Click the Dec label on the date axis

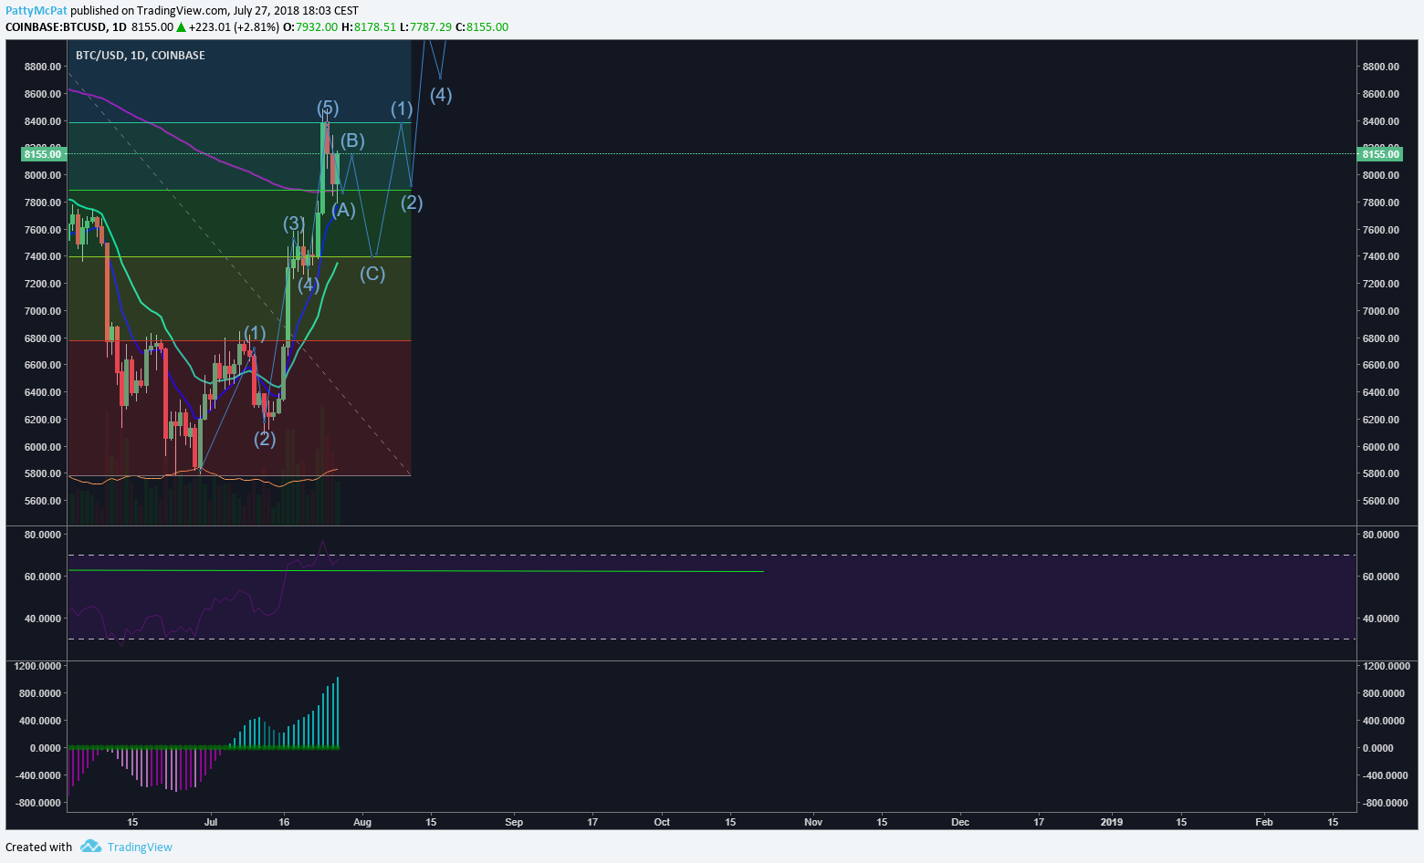click(960, 822)
